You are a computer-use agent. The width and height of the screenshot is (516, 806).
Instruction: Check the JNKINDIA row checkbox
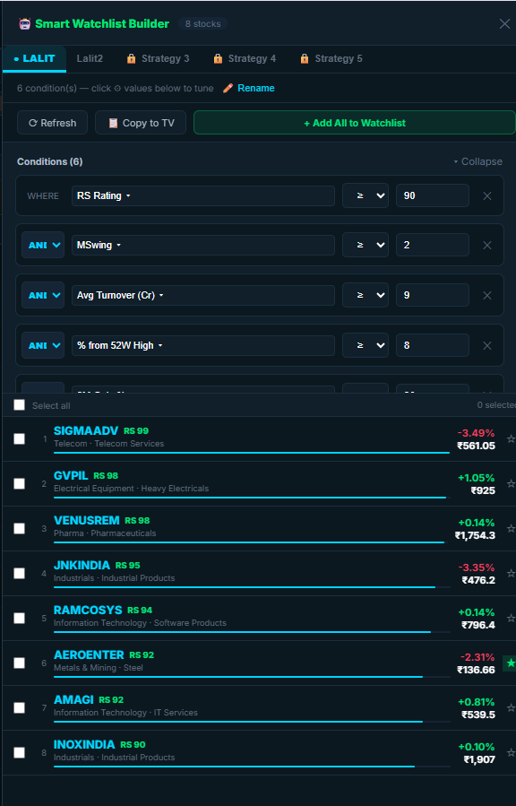(19, 573)
